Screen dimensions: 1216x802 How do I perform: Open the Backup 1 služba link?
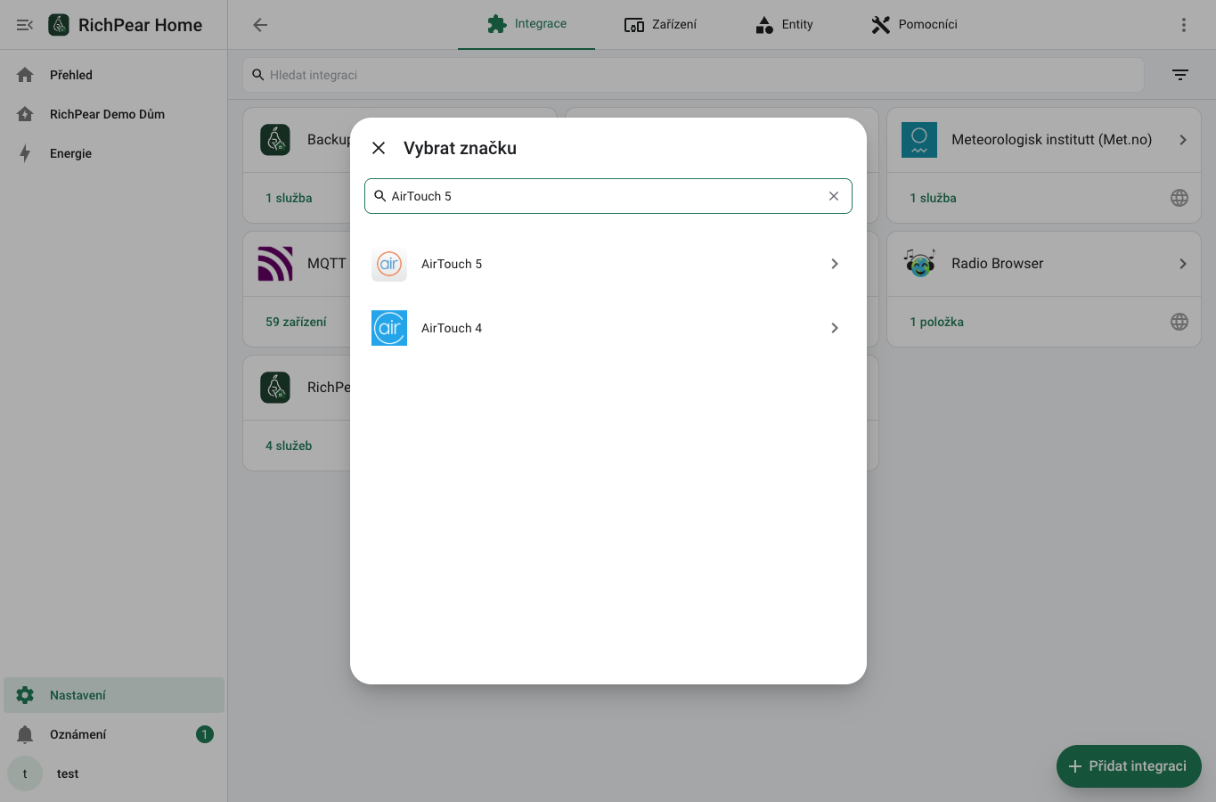tap(289, 198)
